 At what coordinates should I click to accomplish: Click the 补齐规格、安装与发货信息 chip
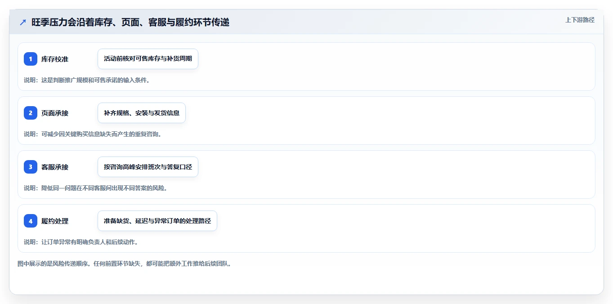pos(142,113)
